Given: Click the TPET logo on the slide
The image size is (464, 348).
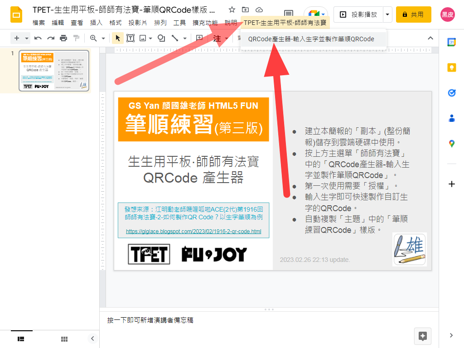Looking at the screenshot, I should point(149,254).
